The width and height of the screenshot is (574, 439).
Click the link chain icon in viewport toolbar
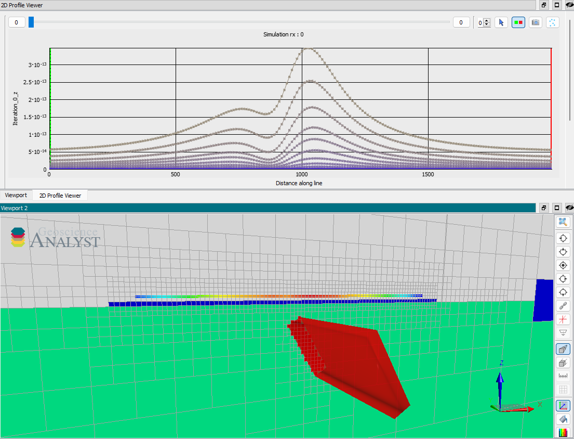(x=563, y=306)
